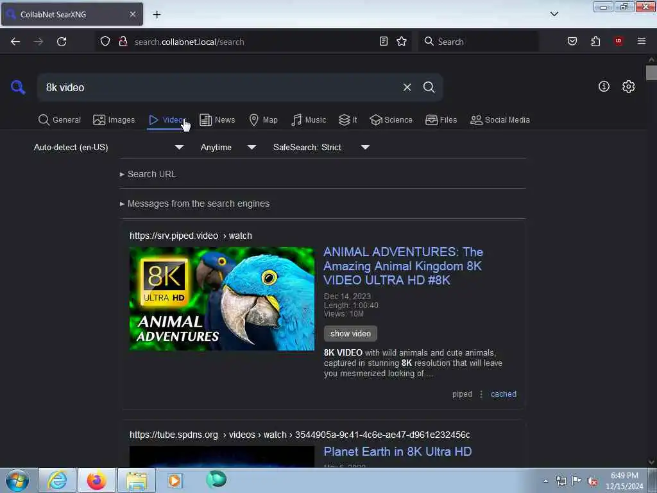Select the Videos category tab

[x=167, y=120]
